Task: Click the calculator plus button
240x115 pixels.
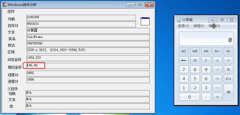Action: 217,97
